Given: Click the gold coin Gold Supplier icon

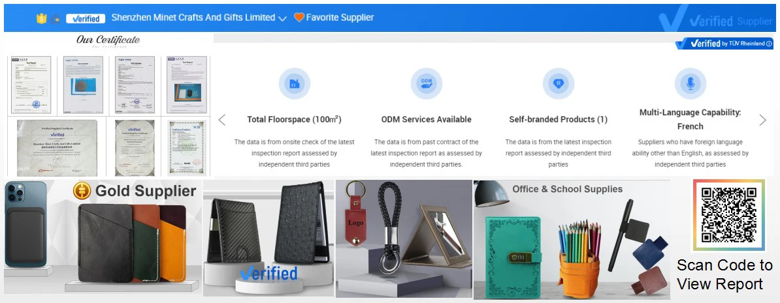Looking at the screenshot, I should tap(82, 190).
